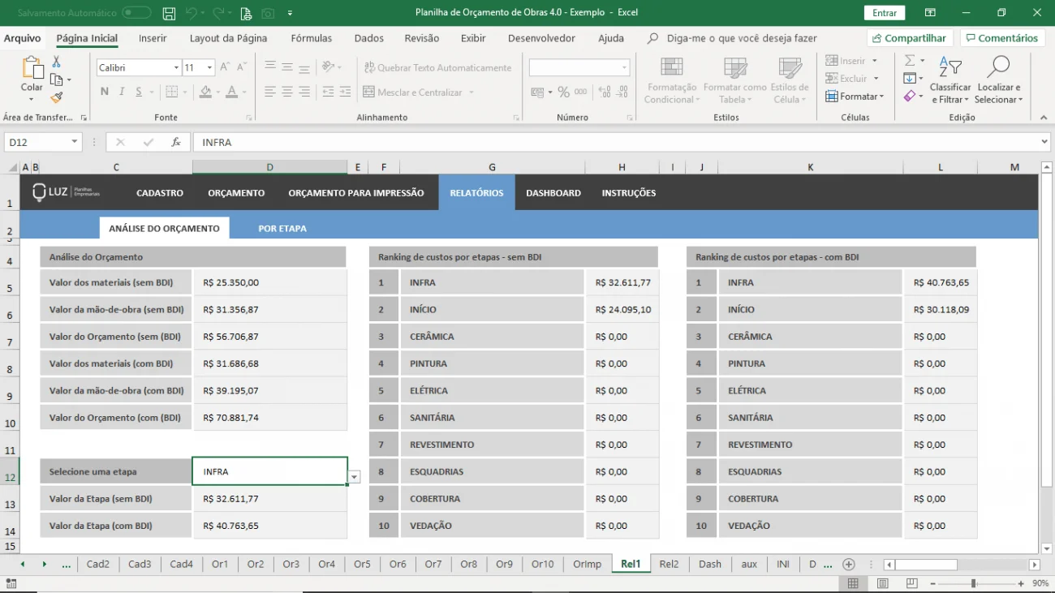Click the AutoSum sigma icon

pos(910,61)
